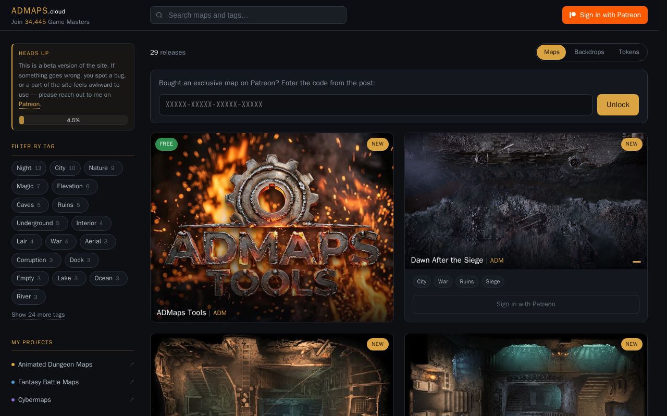
Task: Filter by the Lair tag
Action: 27,241
